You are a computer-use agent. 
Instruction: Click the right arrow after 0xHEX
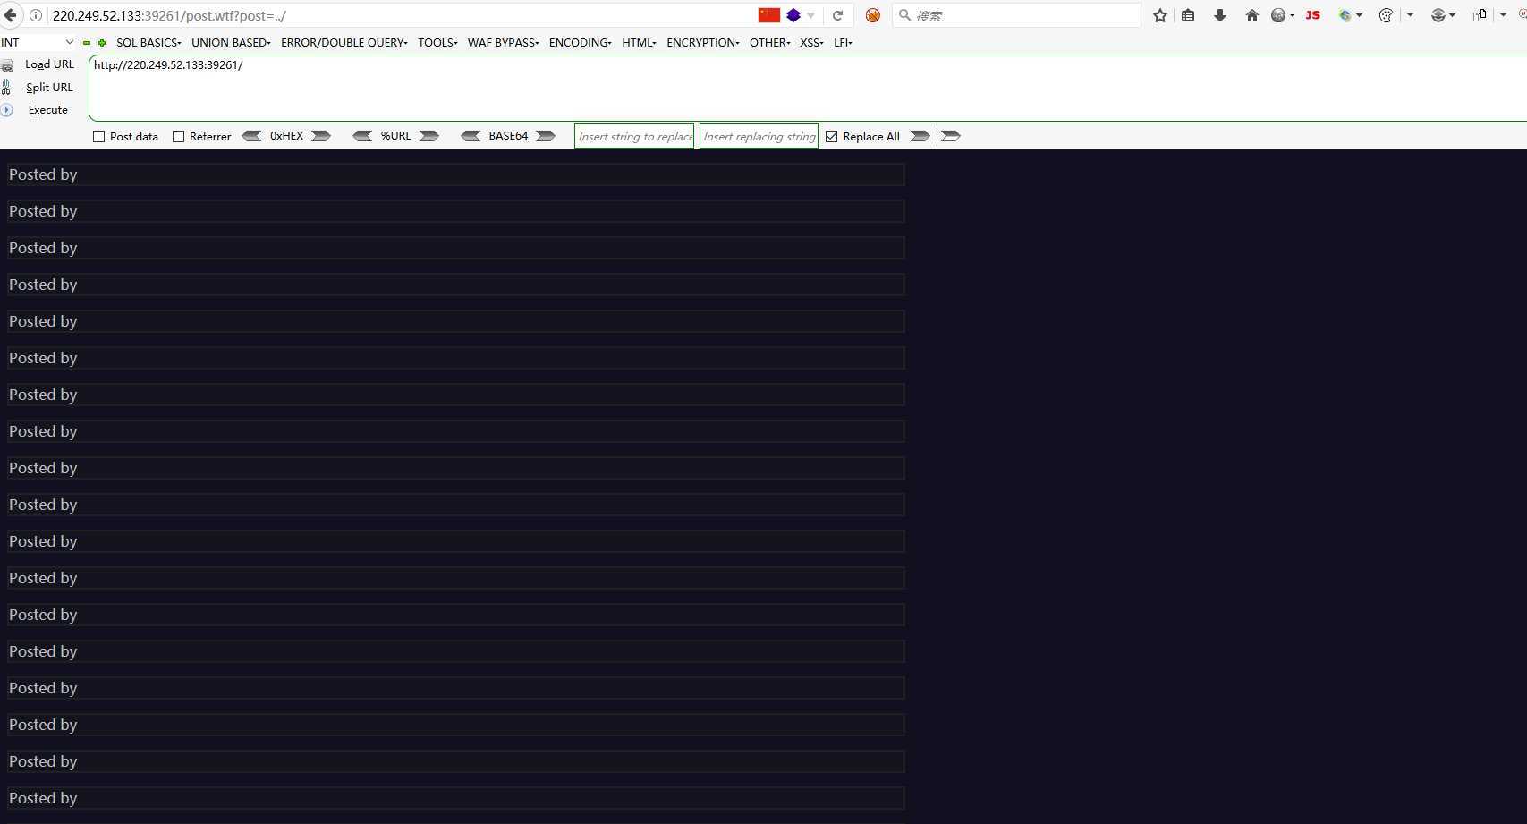pyautogui.click(x=321, y=136)
